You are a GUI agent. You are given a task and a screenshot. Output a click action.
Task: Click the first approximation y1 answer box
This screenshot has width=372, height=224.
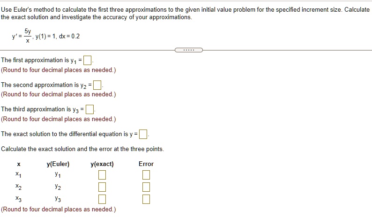point(88,60)
